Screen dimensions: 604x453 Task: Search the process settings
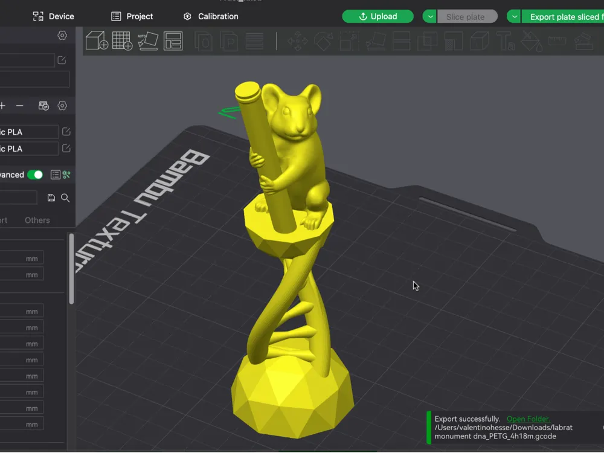coord(65,198)
